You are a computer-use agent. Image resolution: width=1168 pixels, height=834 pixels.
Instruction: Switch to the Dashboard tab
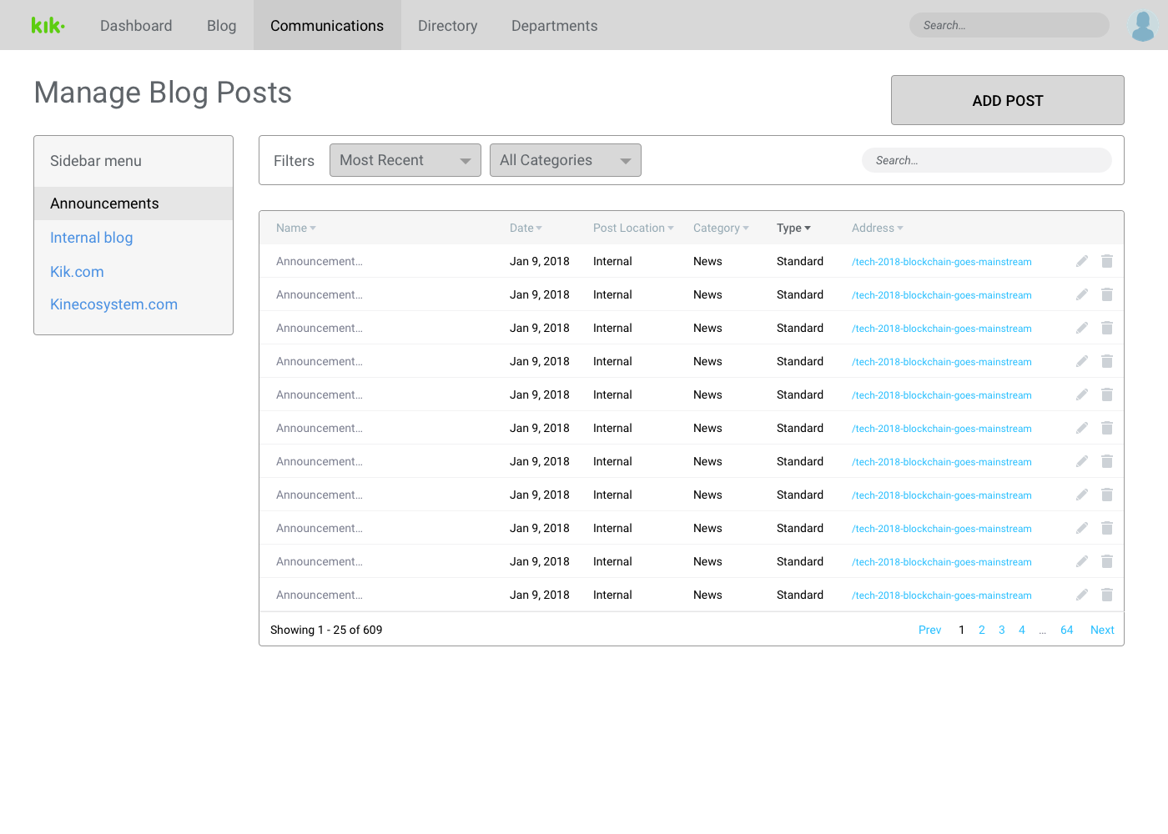tap(136, 26)
